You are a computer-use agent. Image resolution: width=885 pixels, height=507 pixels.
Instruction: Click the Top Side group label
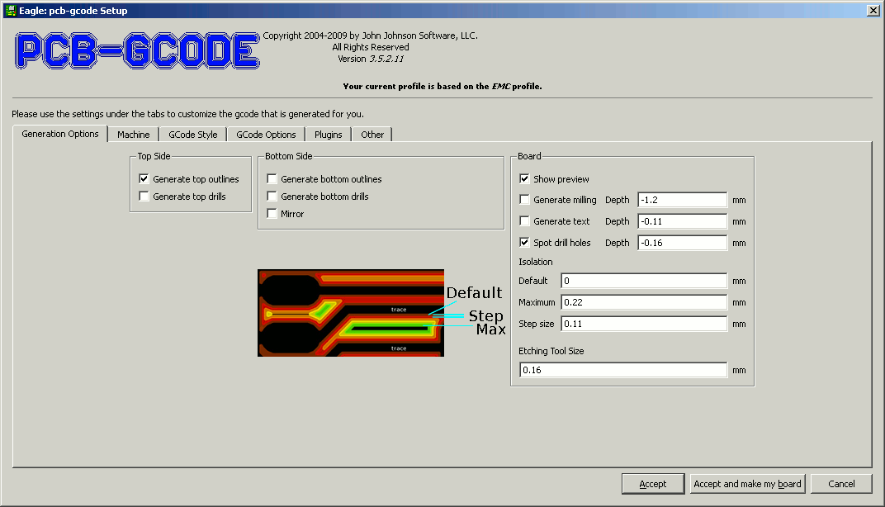point(154,156)
